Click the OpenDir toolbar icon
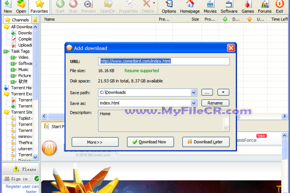Screen dimensions: 290x193 [108, 7]
